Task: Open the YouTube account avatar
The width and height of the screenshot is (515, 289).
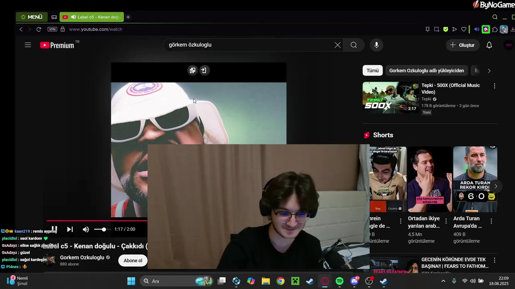Action: 509,45
